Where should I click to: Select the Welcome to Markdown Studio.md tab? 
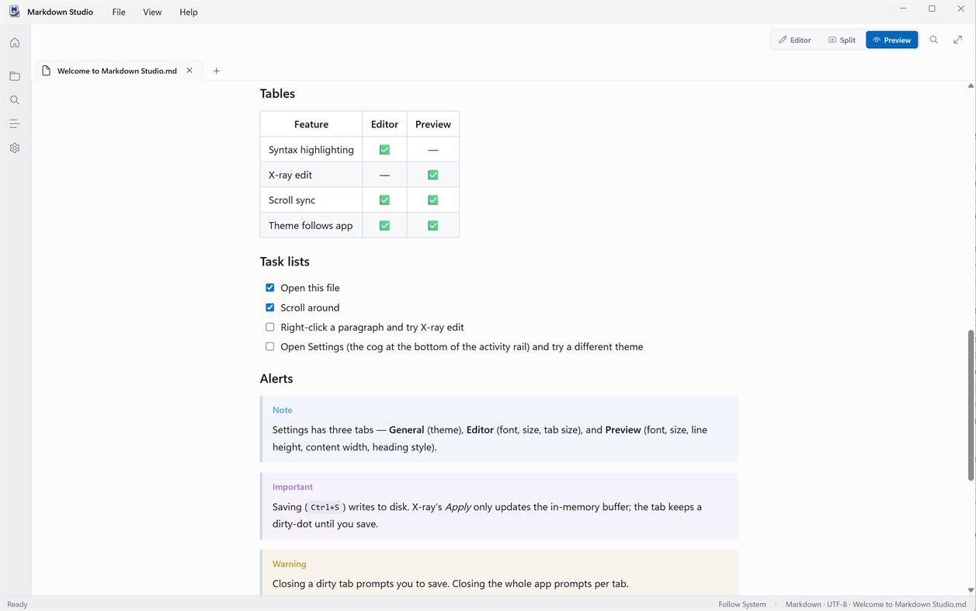click(x=119, y=71)
